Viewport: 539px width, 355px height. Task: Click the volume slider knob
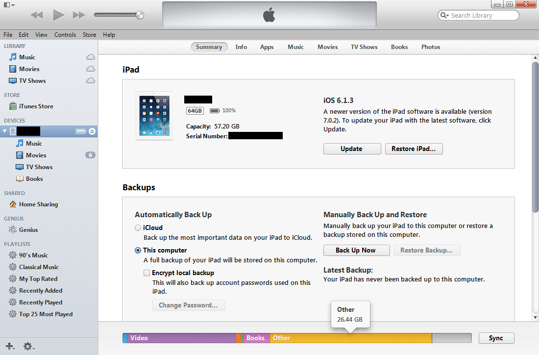point(140,15)
